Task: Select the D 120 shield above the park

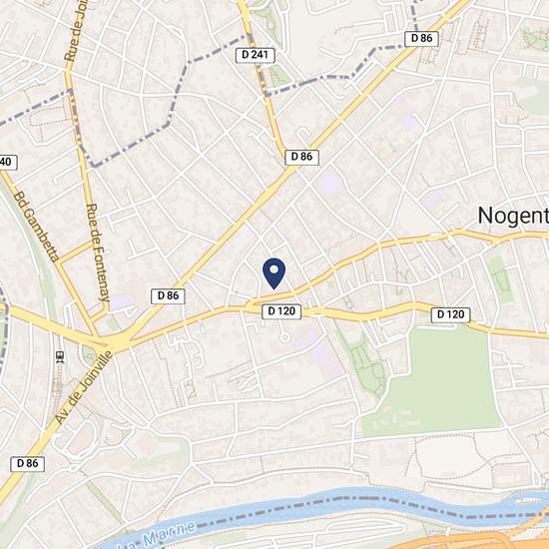Action: tap(450, 314)
